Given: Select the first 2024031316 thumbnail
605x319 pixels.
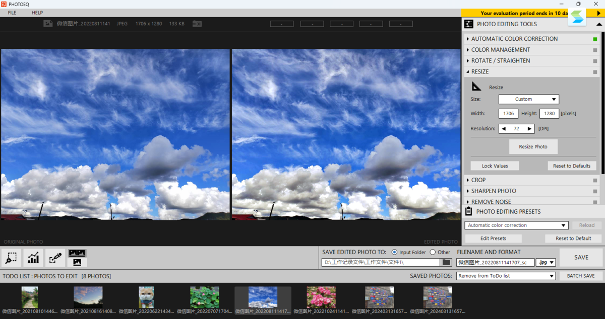Looking at the screenshot, I should [x=379, y=297].
